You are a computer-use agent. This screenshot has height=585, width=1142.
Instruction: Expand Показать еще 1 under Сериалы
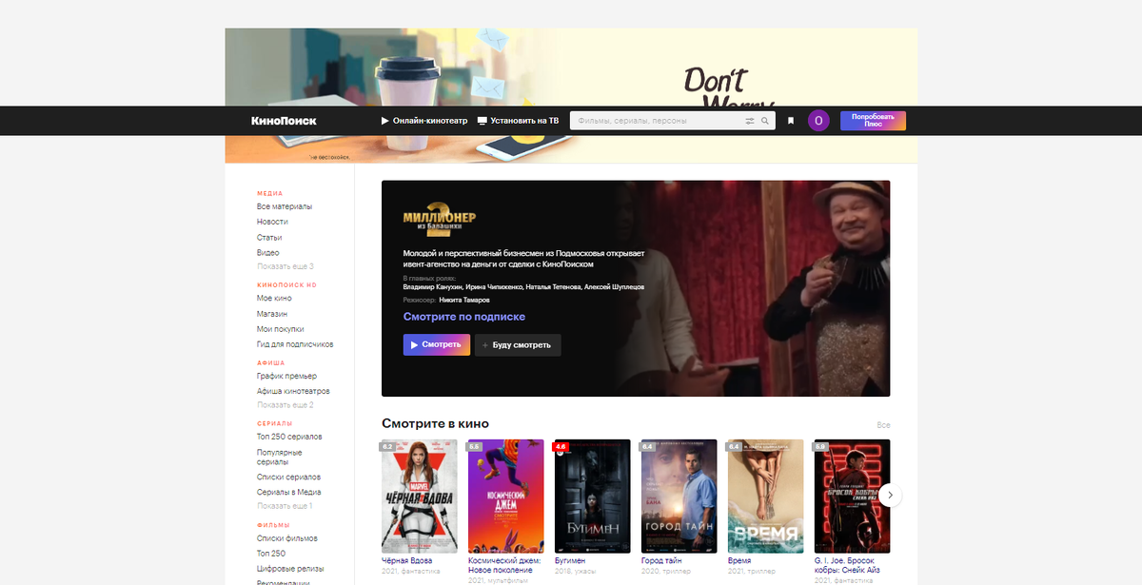pyautogui.click(x=285, y=506)
